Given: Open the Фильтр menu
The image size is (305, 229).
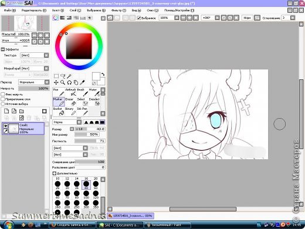Looking at the screenshot, I should 118,11.
